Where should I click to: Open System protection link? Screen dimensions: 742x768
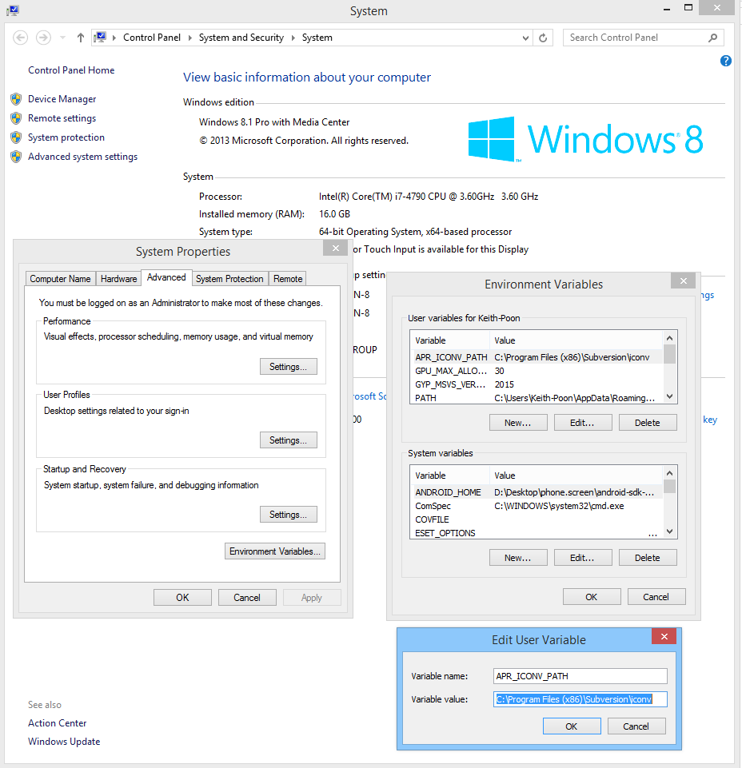point(66,137)
